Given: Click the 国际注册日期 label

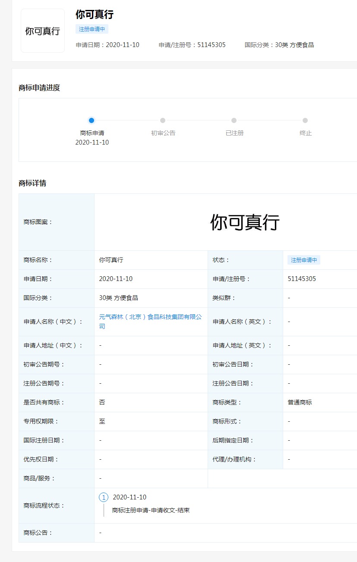Looking at the screenshot, I should tap(44, 440).
